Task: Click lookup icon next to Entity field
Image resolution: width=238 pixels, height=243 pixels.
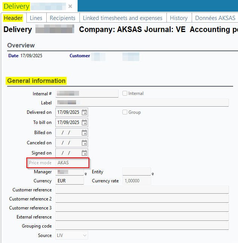Action: pyautogui.click(x=153, y=174)
